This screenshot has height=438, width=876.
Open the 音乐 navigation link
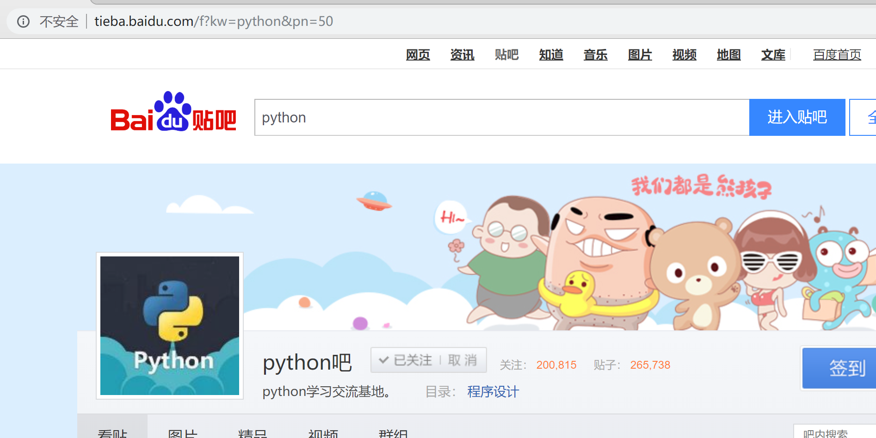tap(596, 55)
